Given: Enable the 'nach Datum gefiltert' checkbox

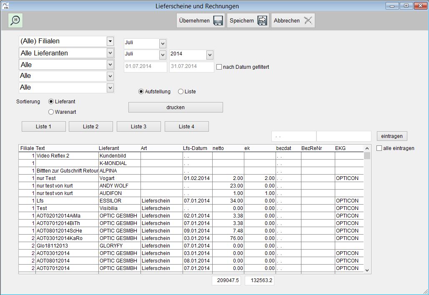Looking at the screenshot, I should pos(219,67).
